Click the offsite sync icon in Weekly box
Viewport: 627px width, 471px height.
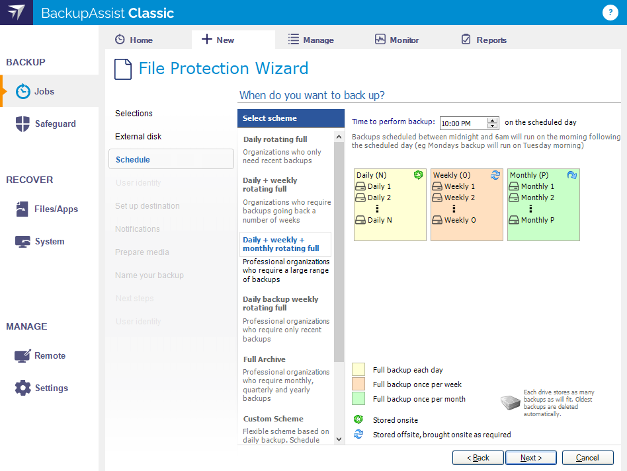(x=495, y=174)
